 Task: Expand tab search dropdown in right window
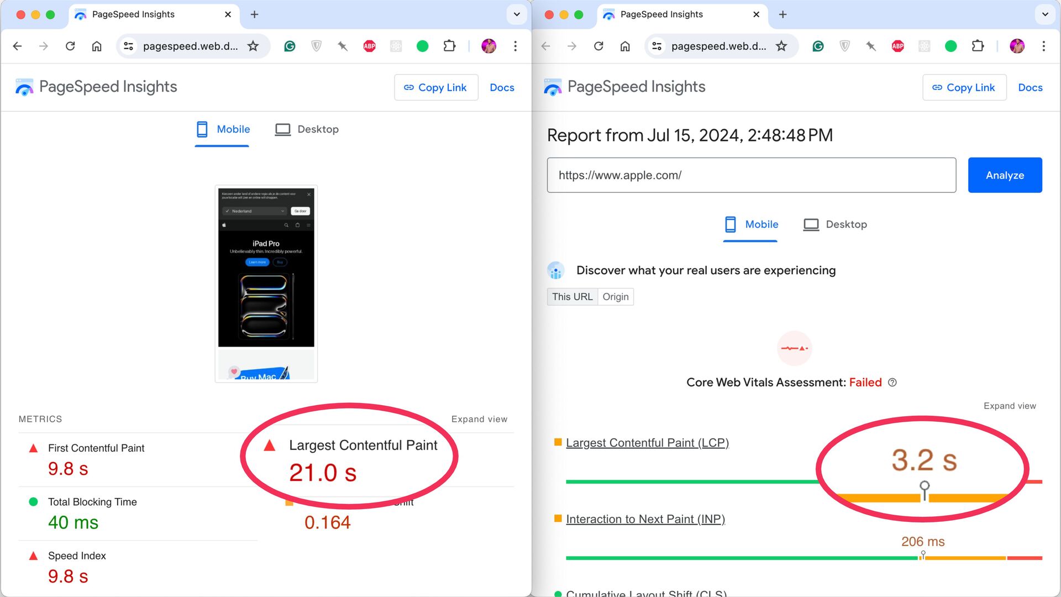pyautogui.click(x=1045, y=14)
